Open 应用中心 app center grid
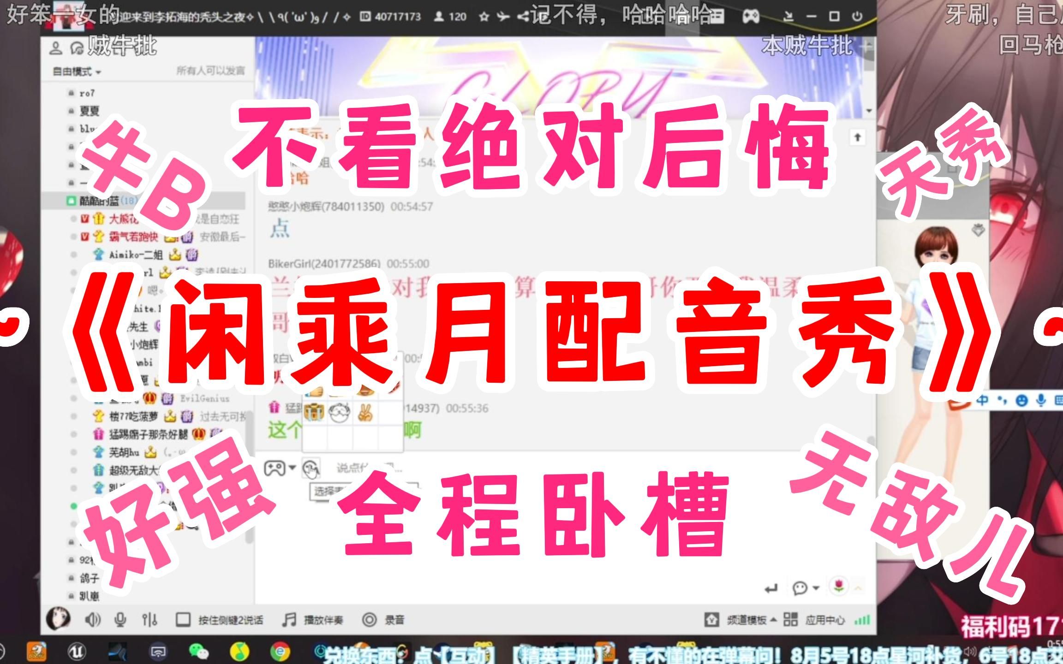This screenshot has height=664, width=1063. click(x=790, y=619)
